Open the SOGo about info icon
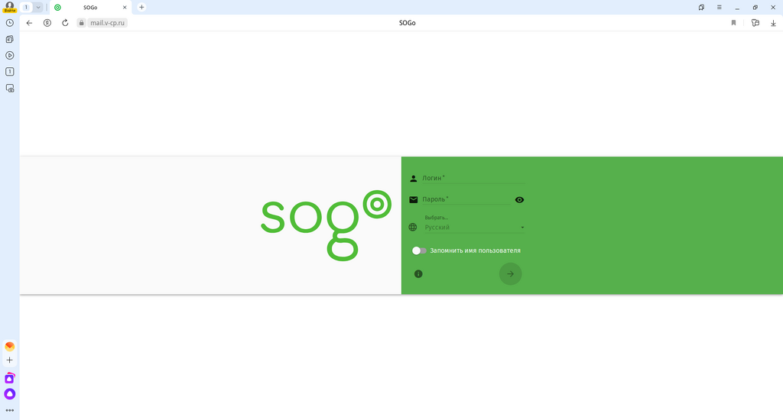783x420 pixels. pos(418,273)
